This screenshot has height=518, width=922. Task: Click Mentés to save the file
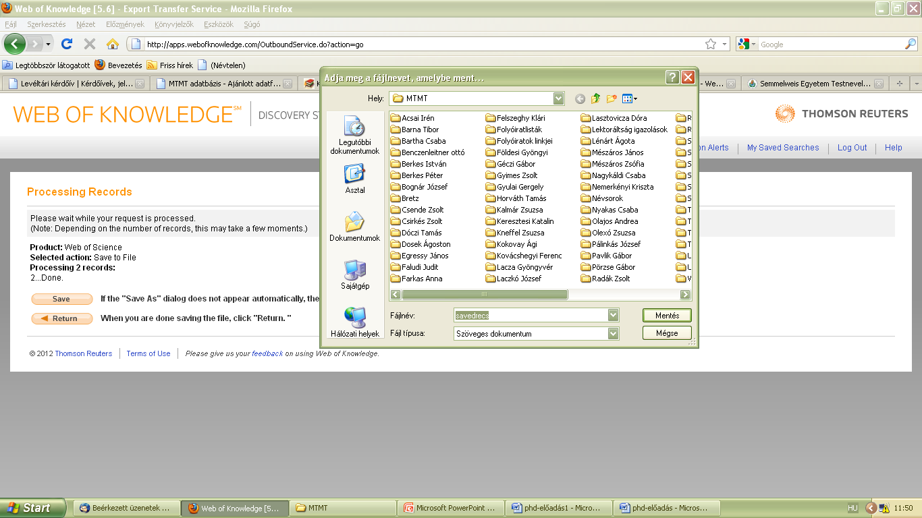[x=668, y=316]
